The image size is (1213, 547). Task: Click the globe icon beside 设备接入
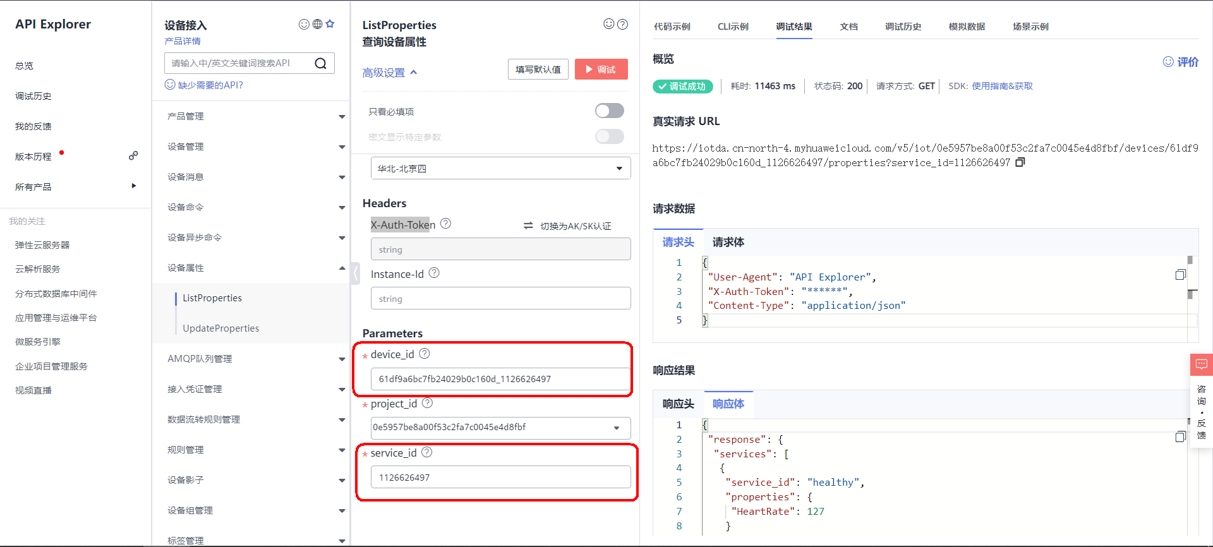pyautogui.click(x=317, y=24)
